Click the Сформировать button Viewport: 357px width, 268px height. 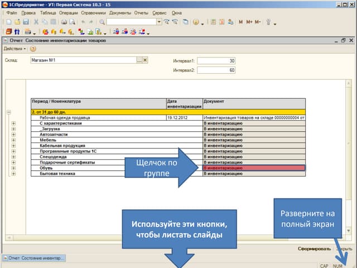pyautogui.click(x=314, y=249)
